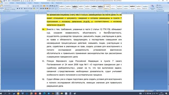Image resolution: width=169 pixels, height=95 pixels.
Task: Switch to the Developer ribbon tab
Action: point(59,3)
